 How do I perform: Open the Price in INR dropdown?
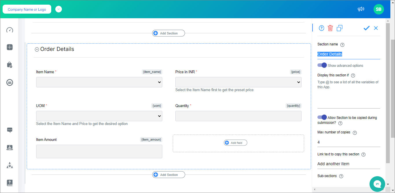[238, 82]
